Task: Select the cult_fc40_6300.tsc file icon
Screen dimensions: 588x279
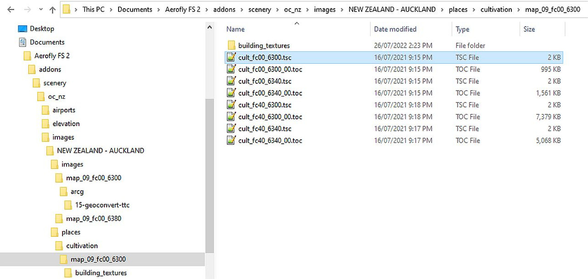Action: (x=231, y=105)
